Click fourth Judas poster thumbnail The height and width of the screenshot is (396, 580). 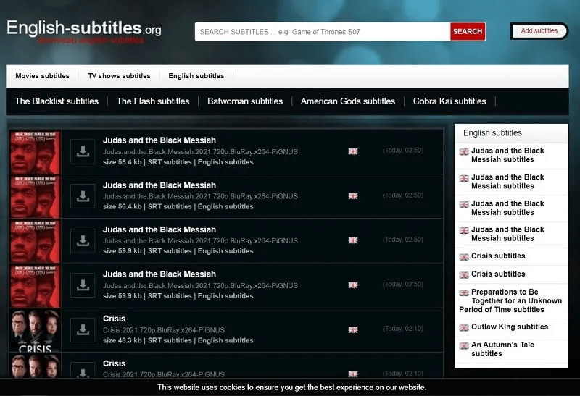click(x=35, y=286)
